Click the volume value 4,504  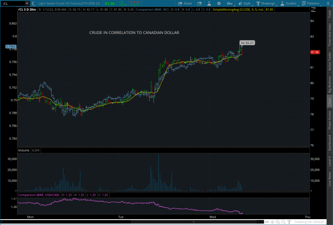click(36, 151)
